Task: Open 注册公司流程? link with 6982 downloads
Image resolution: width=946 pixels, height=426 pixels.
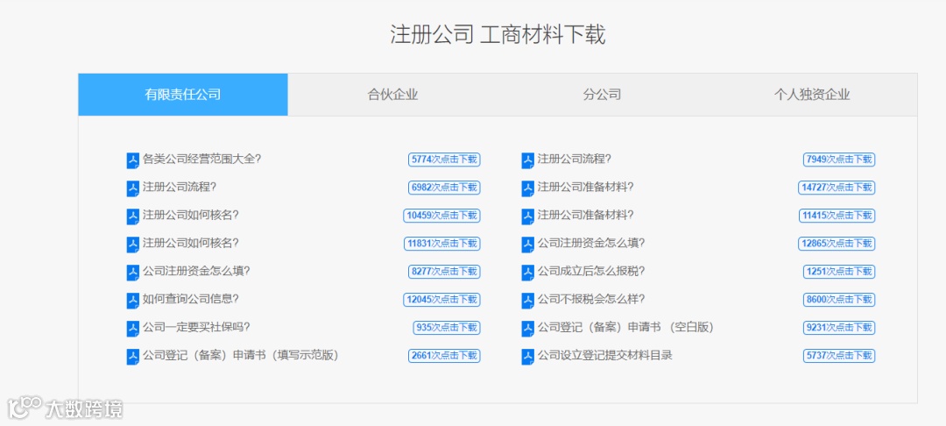Action: click(180, 187)
